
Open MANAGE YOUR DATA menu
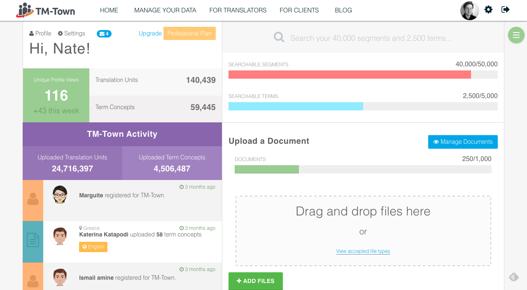point(165,10)
